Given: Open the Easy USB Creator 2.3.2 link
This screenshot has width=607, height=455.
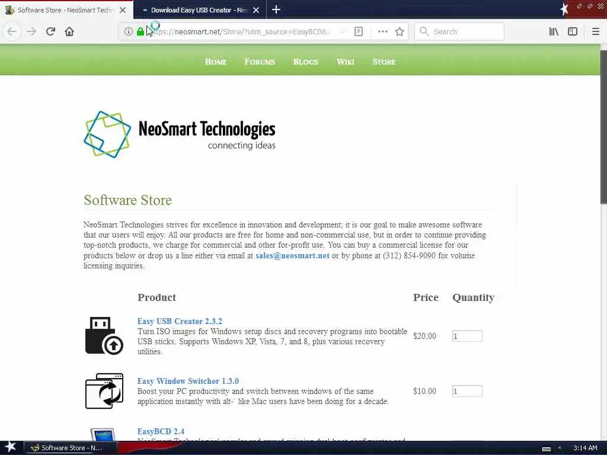Looking at the screenshot, I should pyautogui.click(x=180, y=321).
